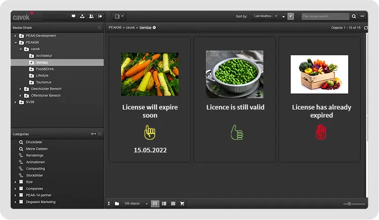Click the Gemüse breadcrumb entry
This screenshot has height=220, width=379.
145,28
